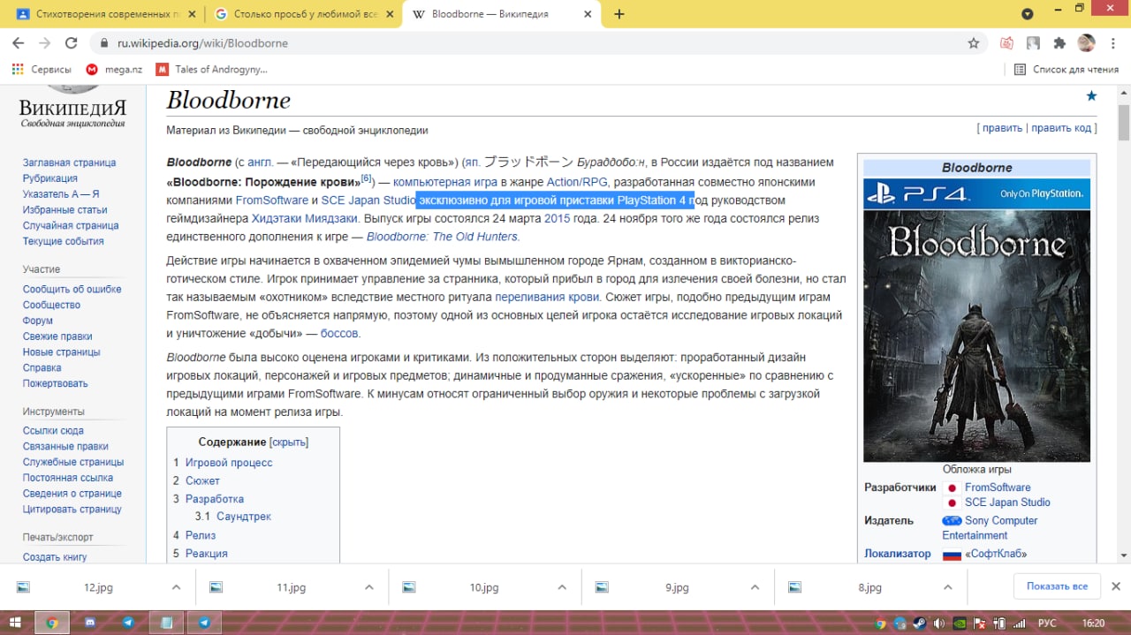Reload the page with the refresh icon
The image size is (1131, 635).
click(x=72, y=42)
